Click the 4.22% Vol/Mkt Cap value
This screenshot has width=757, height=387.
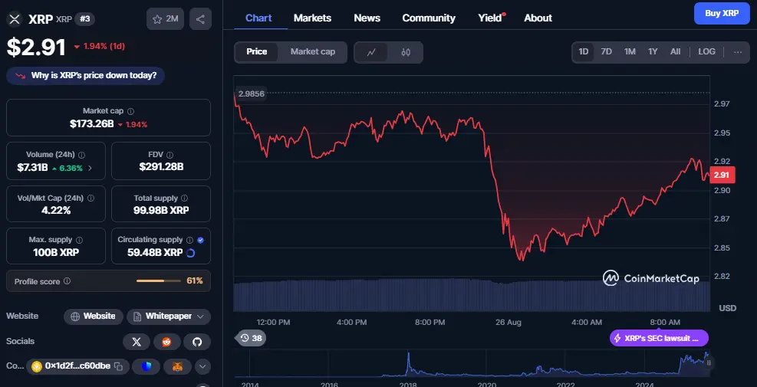click(x=56, y=211)
